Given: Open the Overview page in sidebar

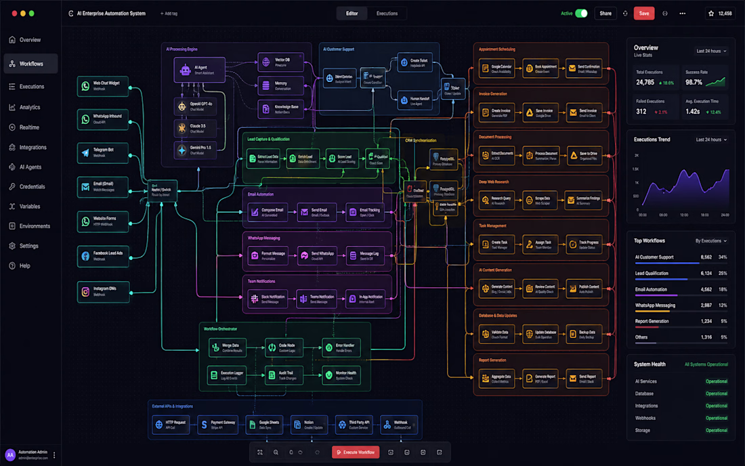Looking at the screenshot, I should pyautogui.click(x=30, y=40).
